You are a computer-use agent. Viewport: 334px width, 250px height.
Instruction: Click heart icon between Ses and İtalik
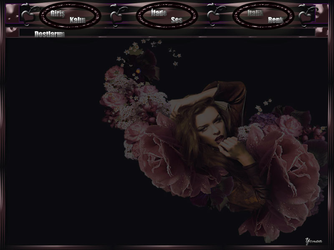click(x=215, y=16)
